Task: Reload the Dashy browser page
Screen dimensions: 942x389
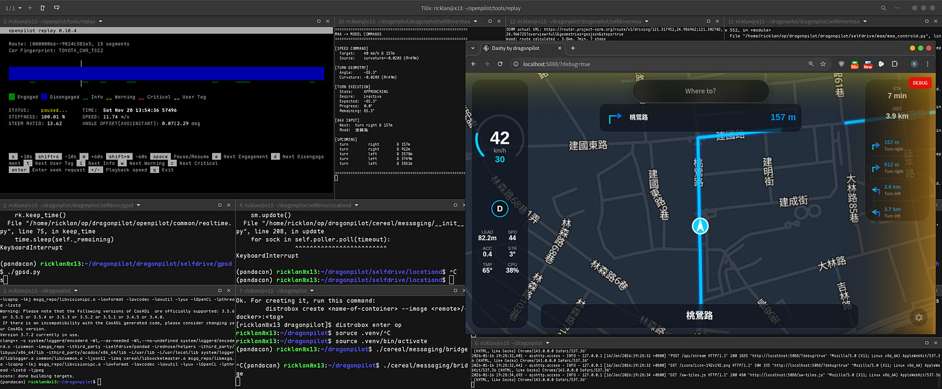Action: click(500, 64)
